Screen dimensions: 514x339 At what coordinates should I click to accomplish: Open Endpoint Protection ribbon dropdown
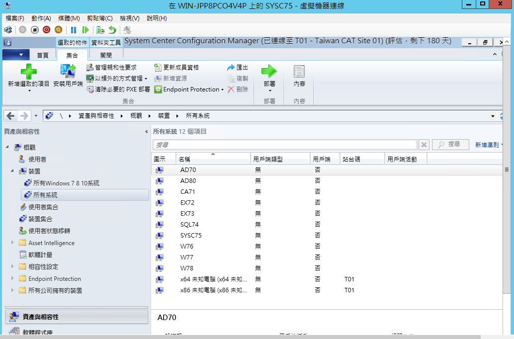coord(189,89)
